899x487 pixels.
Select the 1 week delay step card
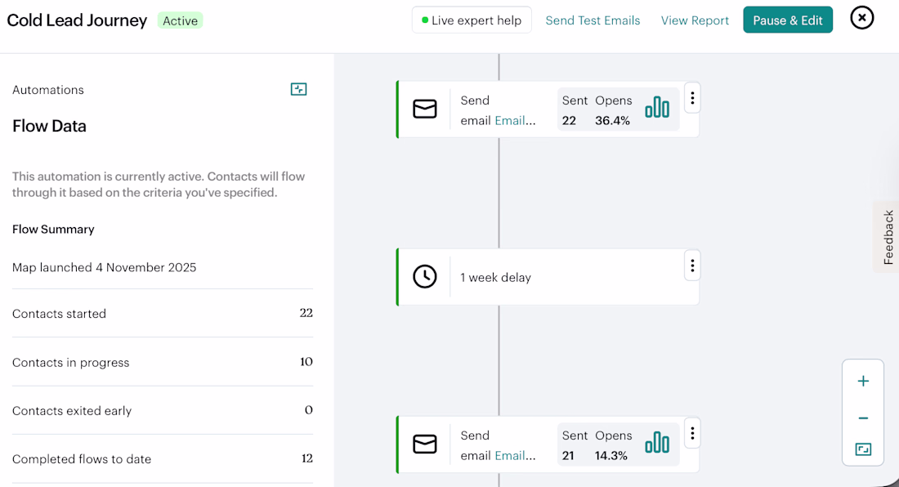(x=564, y=278)
